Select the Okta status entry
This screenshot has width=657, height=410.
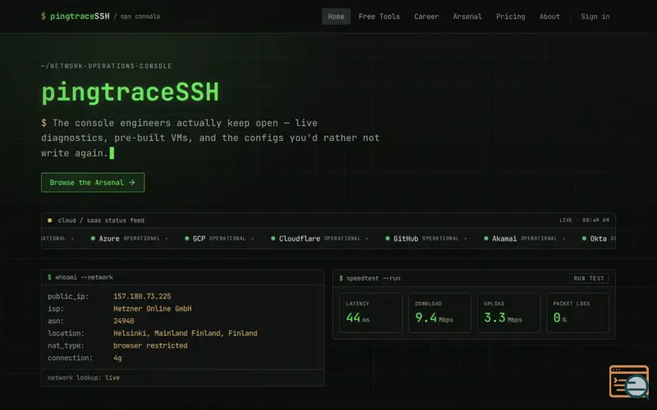tap(599, 239)
